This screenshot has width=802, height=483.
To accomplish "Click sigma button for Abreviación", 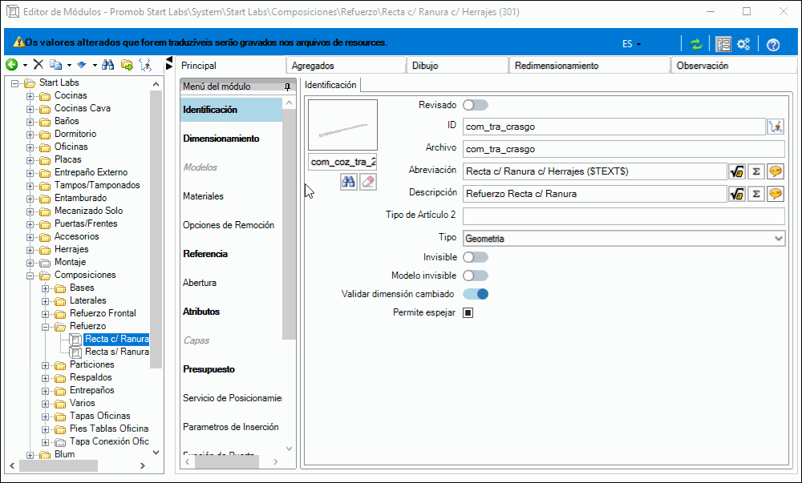I will 756,171.
